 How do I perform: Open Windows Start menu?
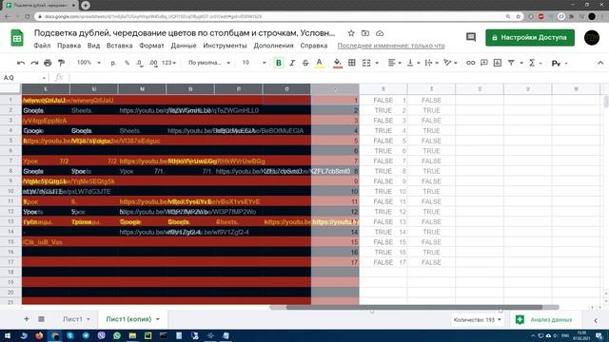pyautogui.click(x=8, y=335)
